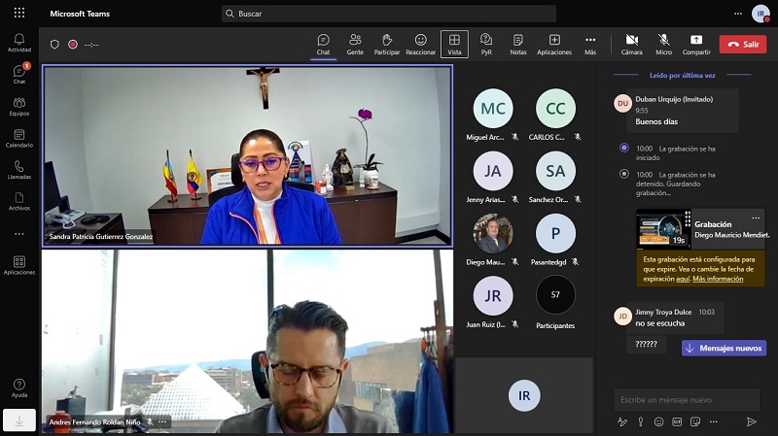
Task: Open more options on Grabación card
Action: pyautogui.click(x=756, y=218)
